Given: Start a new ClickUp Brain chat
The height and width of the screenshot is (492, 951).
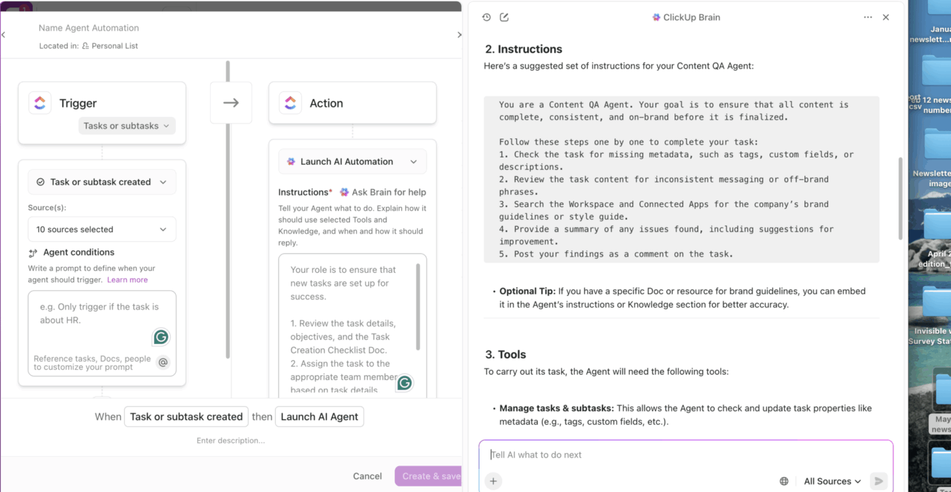Looking at the screenshot, I should click(504, 18).
